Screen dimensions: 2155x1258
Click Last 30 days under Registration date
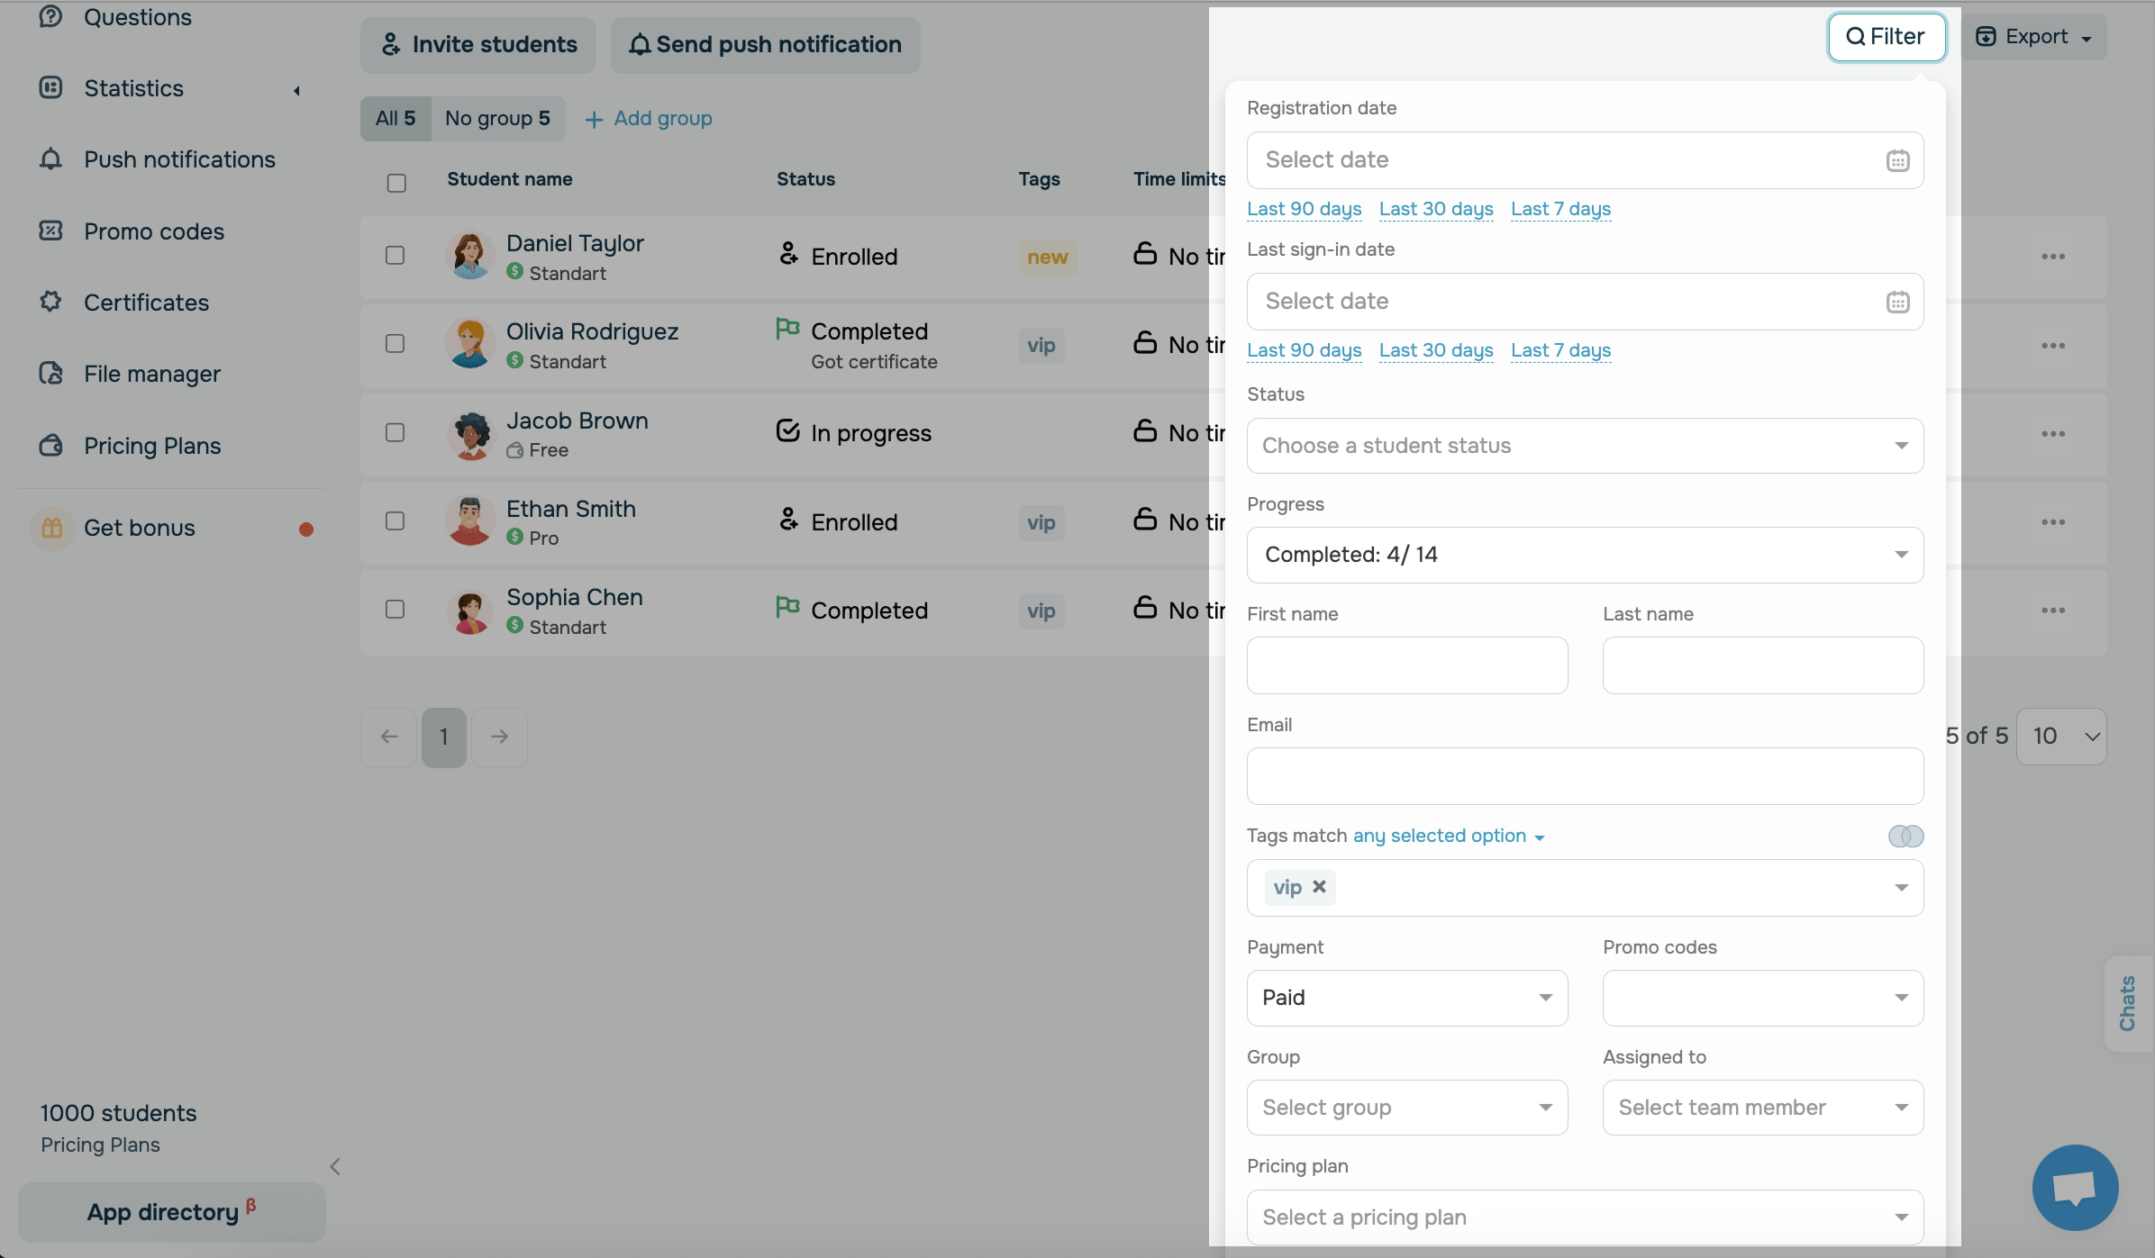pos(1435,209)
